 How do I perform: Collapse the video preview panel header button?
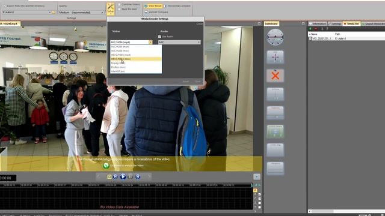259,23
